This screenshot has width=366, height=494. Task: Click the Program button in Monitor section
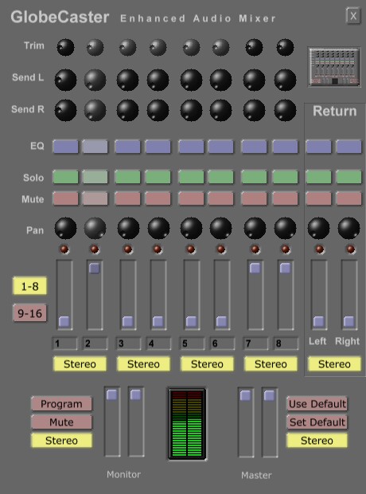point(62,404)
